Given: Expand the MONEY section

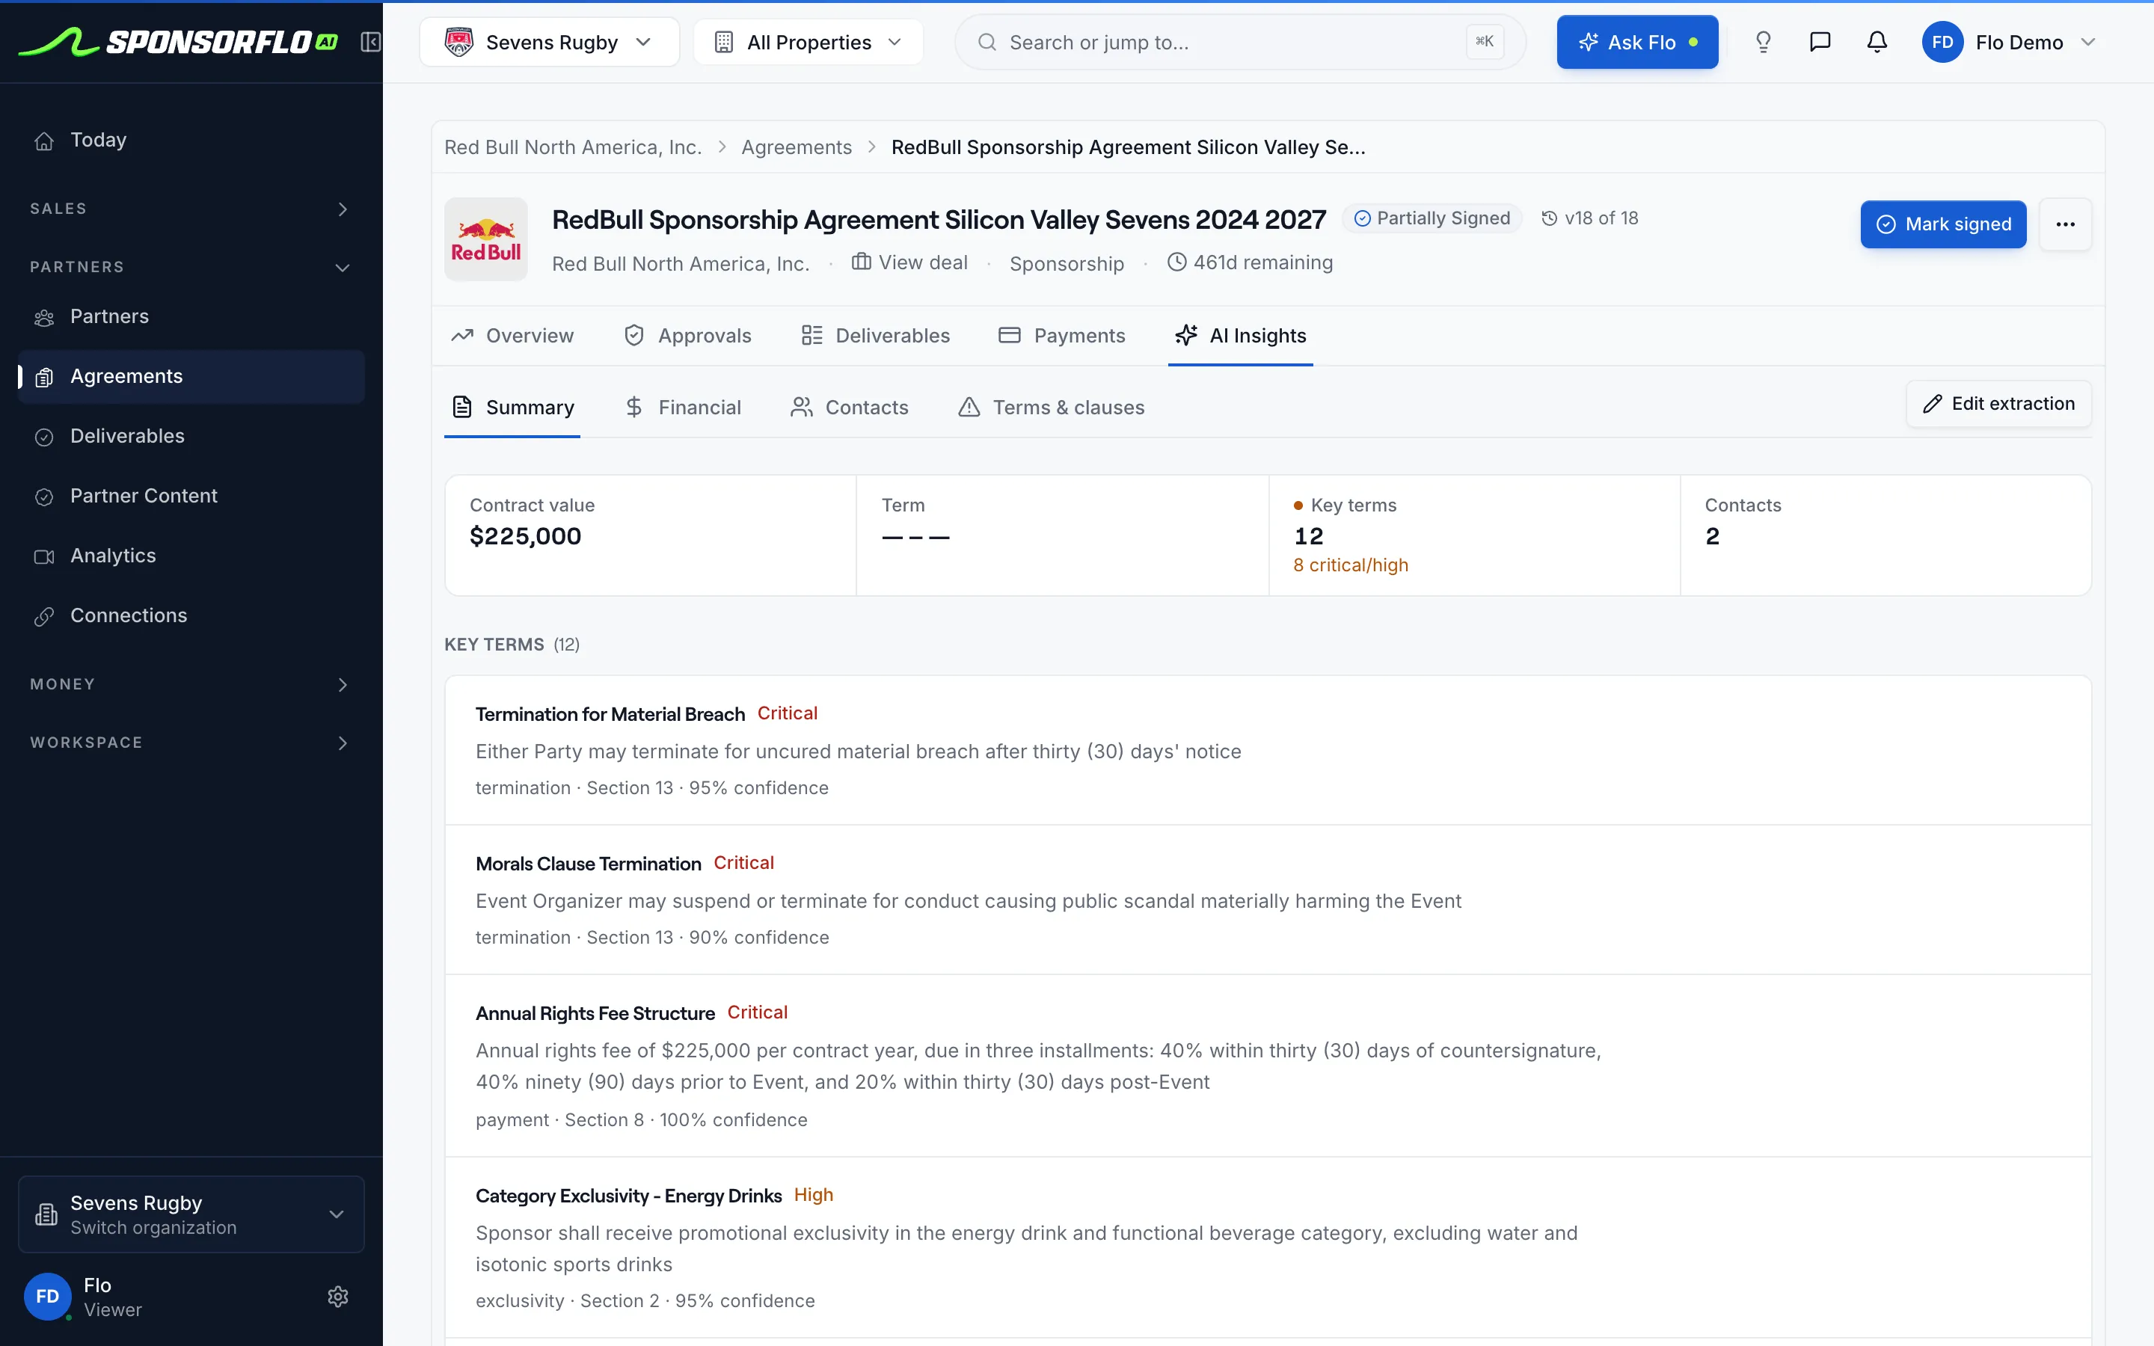Looking at the screenshot, I should click(x=191, y=684).
